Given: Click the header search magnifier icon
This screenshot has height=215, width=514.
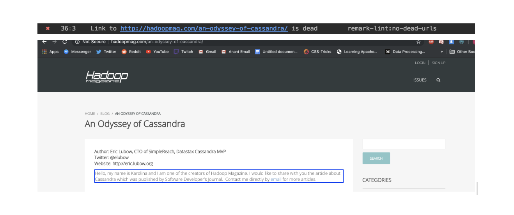Looking at the screenshot, I should (438, 80).
